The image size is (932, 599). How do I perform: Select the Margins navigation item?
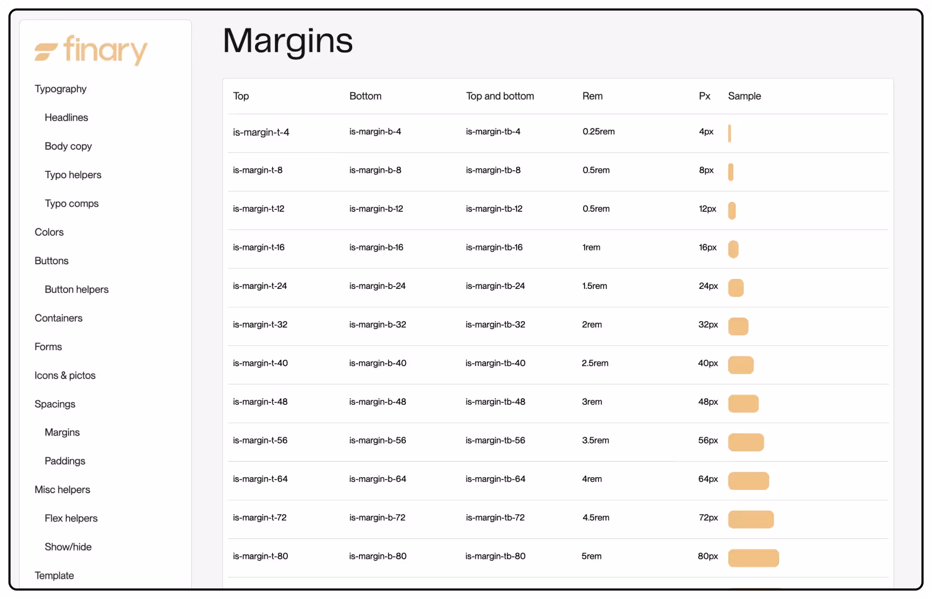click(x=62, y=432)
